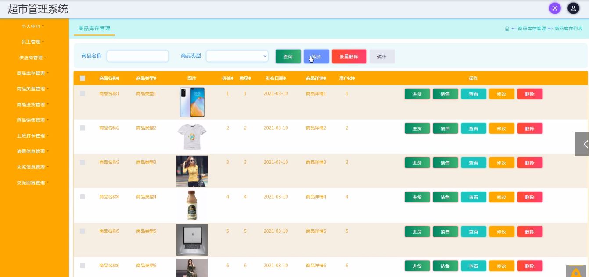This screenshot has width=589, height=277.
Task: Click the blue 添加 button
Action: (316, 57)
